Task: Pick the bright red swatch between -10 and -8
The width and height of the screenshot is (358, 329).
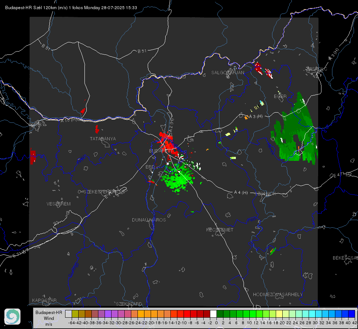Action: (x=187, y=314)
